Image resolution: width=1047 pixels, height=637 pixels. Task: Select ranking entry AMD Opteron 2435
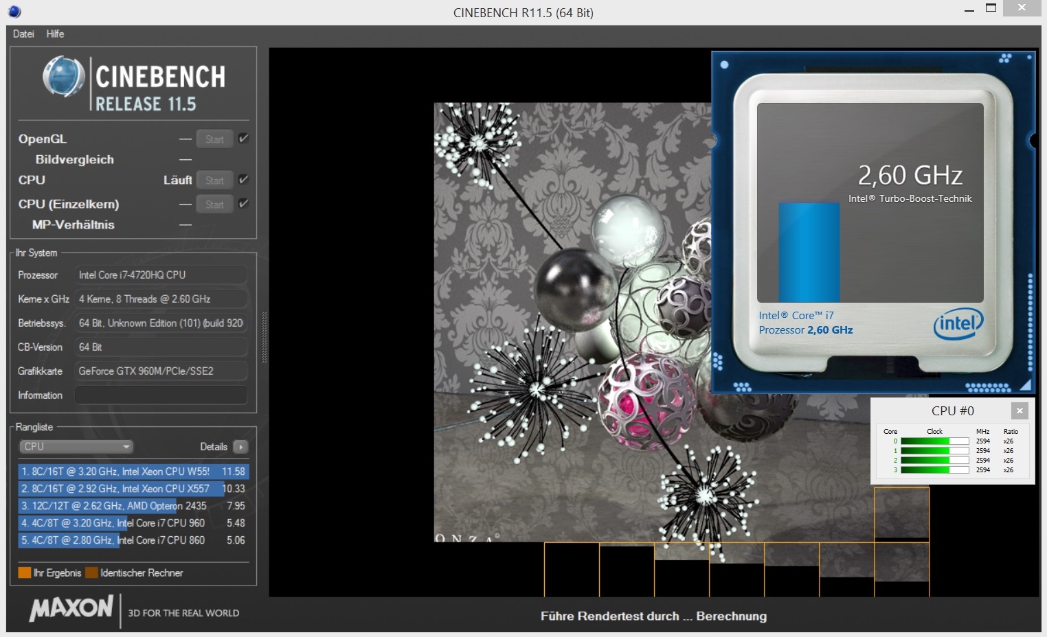coord(133,506)
